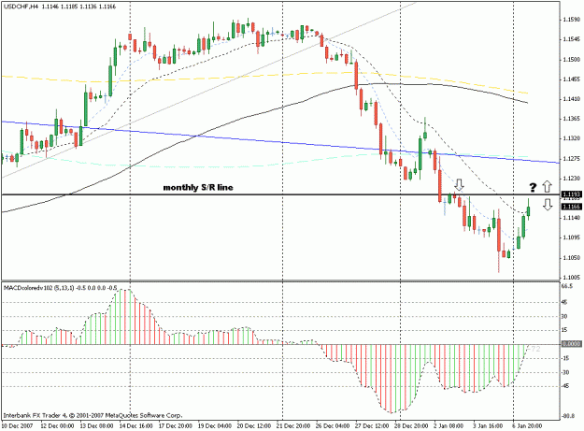This screenshot has width=584, height=431.
Task: Click the 1.1140 price axis label
Action: [x=571, y=218]
